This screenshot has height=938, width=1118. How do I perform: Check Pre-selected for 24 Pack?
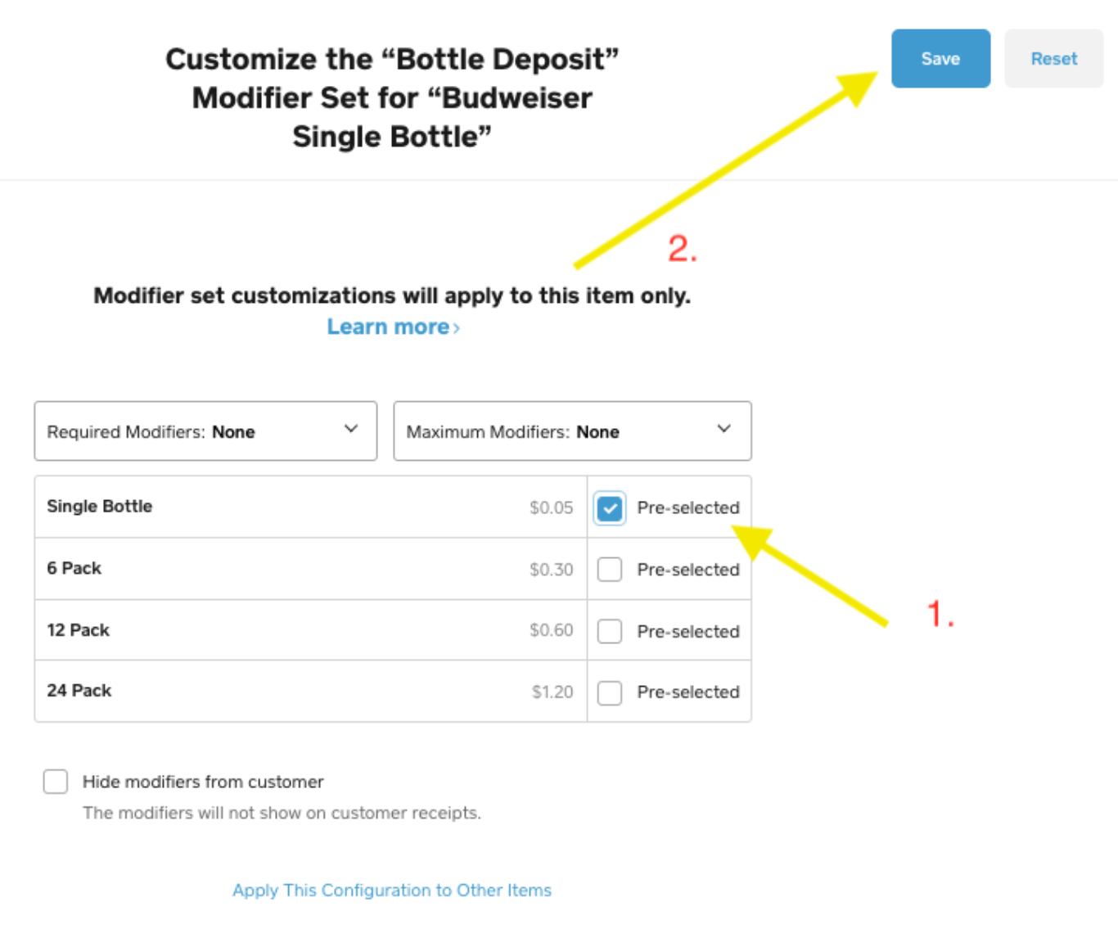tap(610, 692)
